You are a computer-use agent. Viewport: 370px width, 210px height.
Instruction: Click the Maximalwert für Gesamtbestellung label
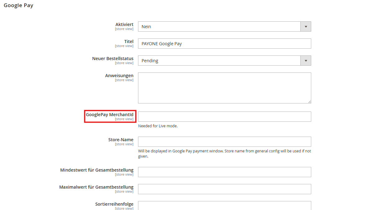pos(96,187)
